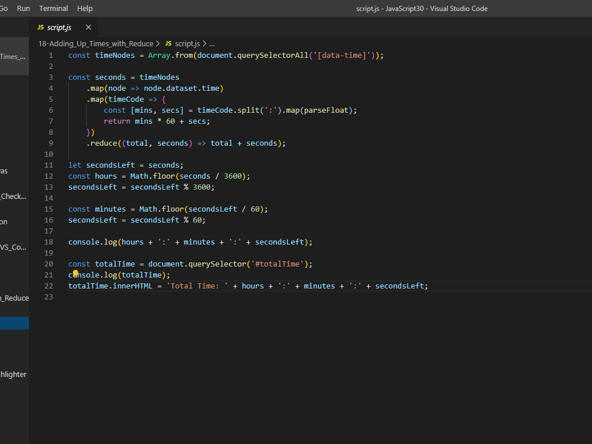Click the JS file icon on script.js tab
The width and height of the screenshot is (592, 444).
coord(40,27)
